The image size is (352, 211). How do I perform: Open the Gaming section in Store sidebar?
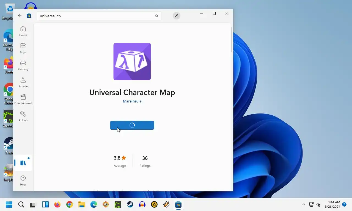coord(23,65)
